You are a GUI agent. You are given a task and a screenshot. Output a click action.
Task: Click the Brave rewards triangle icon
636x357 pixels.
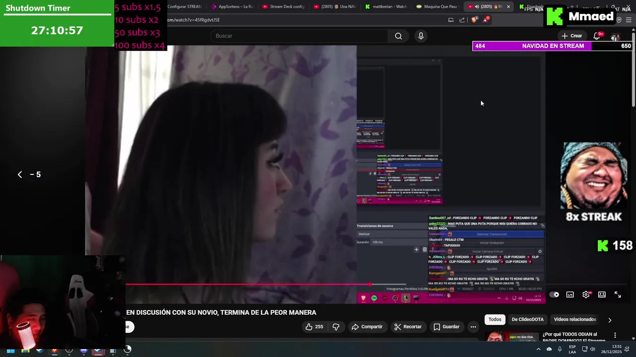(x=486, y=20)
